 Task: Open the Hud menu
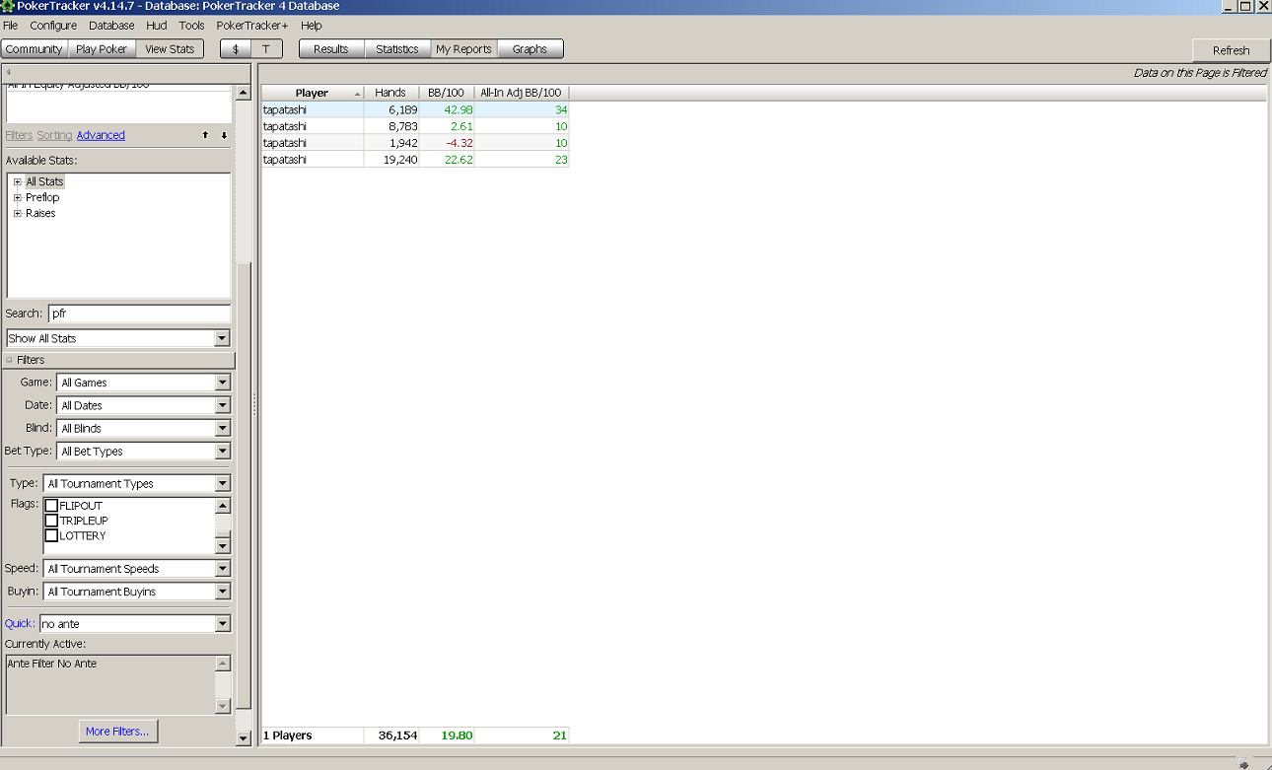(x=157, y=26)
